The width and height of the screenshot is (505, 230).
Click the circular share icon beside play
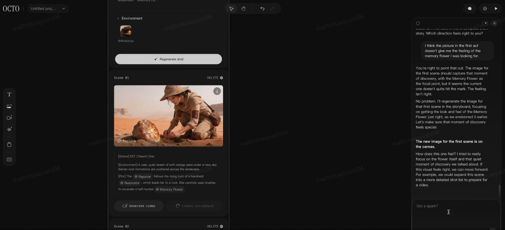click(x=485, y=9)
